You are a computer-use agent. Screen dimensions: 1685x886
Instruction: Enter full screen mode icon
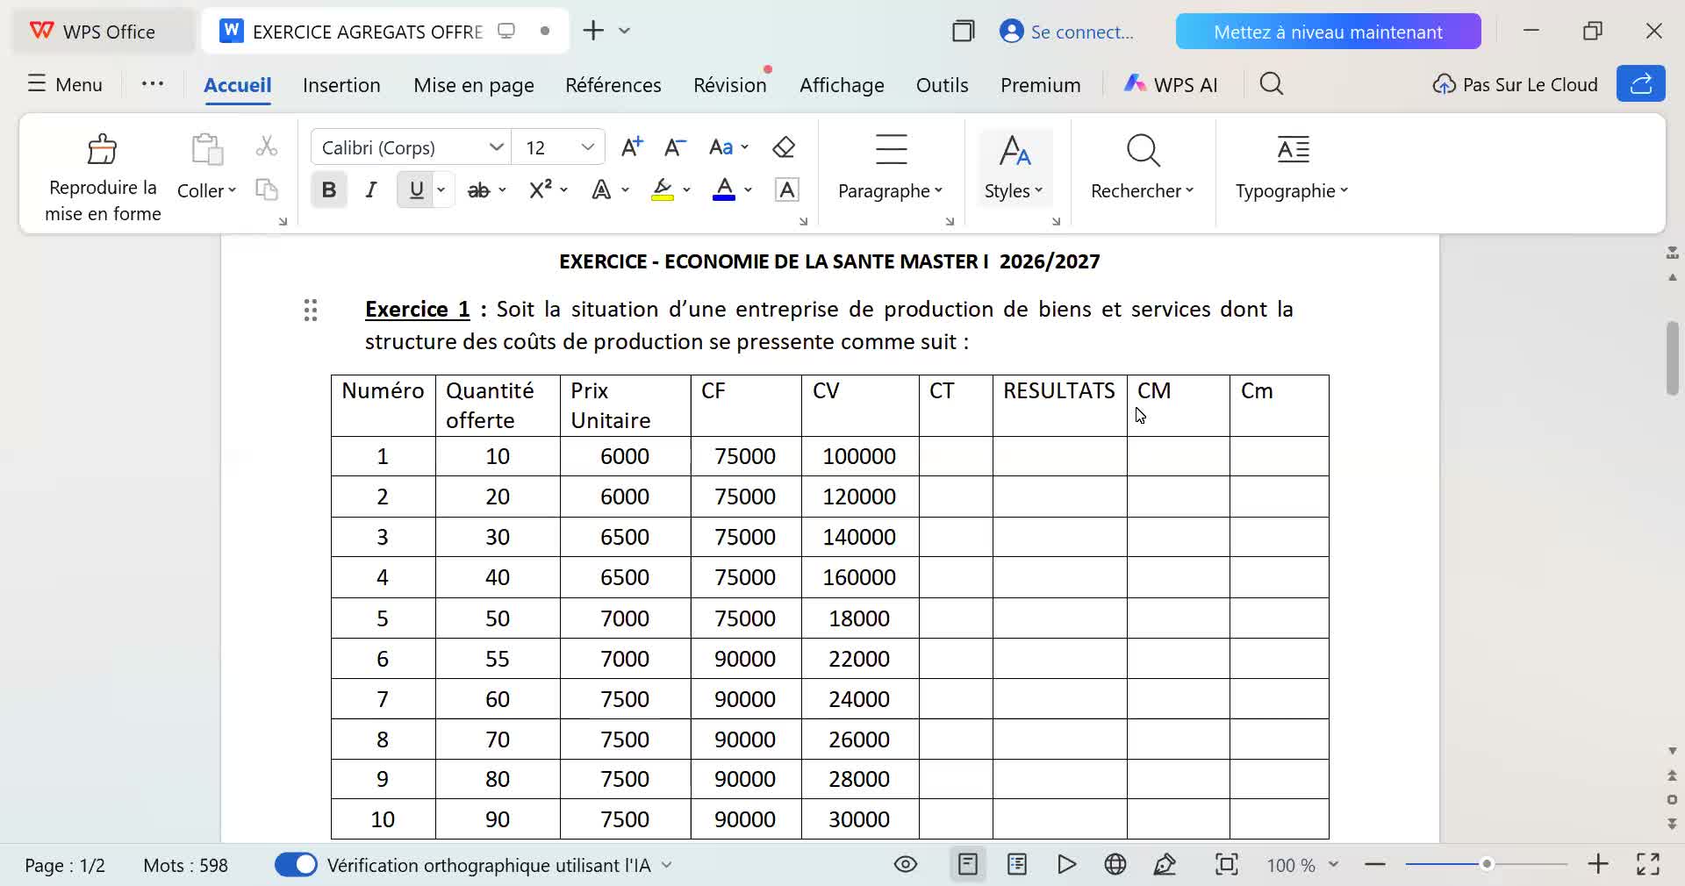tap(1648, 865)
